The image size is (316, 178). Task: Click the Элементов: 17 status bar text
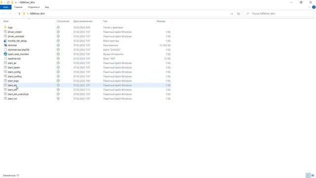click(x=11, y=176)
